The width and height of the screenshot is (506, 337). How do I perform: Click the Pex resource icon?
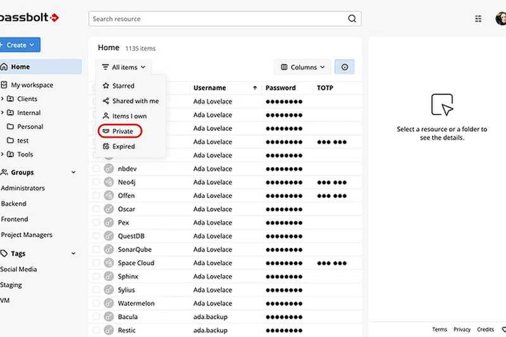109,222
